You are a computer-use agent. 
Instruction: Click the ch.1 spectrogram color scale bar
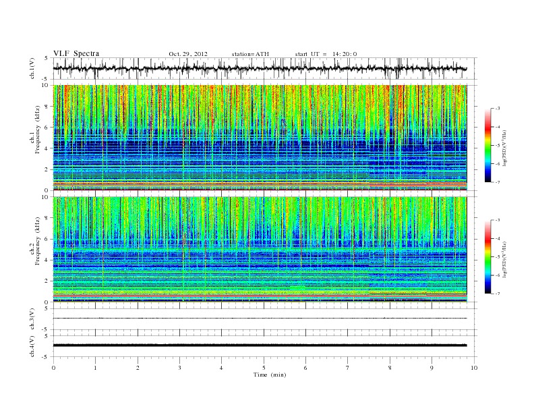click(x=487, y=145)
